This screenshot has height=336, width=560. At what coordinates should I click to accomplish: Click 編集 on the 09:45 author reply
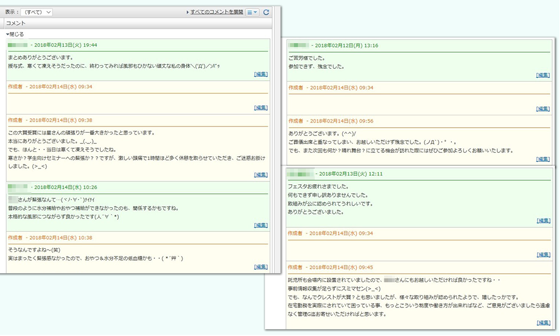click(x=543, y=323)
